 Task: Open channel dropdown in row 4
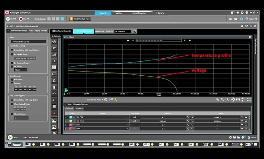(x=128, y=129)
